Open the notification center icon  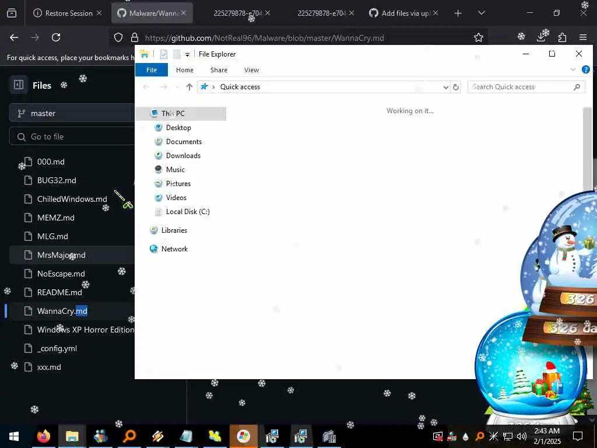tap(578, 436)
